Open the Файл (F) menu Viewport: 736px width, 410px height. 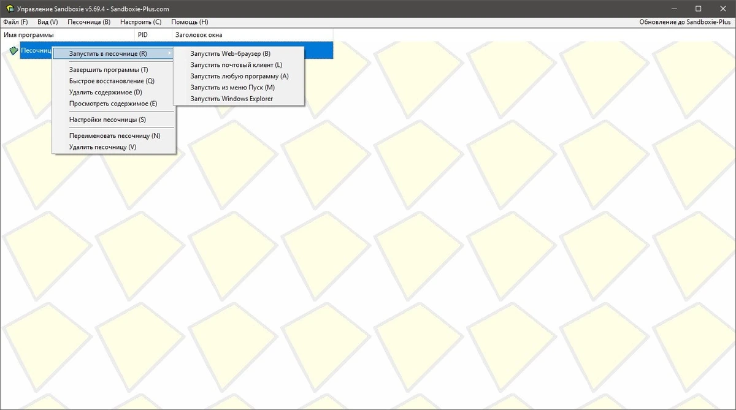click(15, 22)
